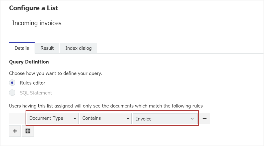Click the arrow on Document Type dropdown
The image size is (264, 146).
pos(75,119)
